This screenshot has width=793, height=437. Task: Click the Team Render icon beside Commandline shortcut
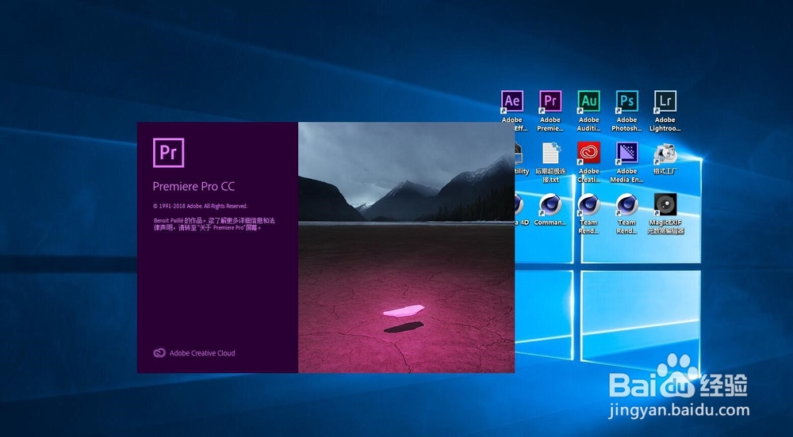[x=588, y=214]
